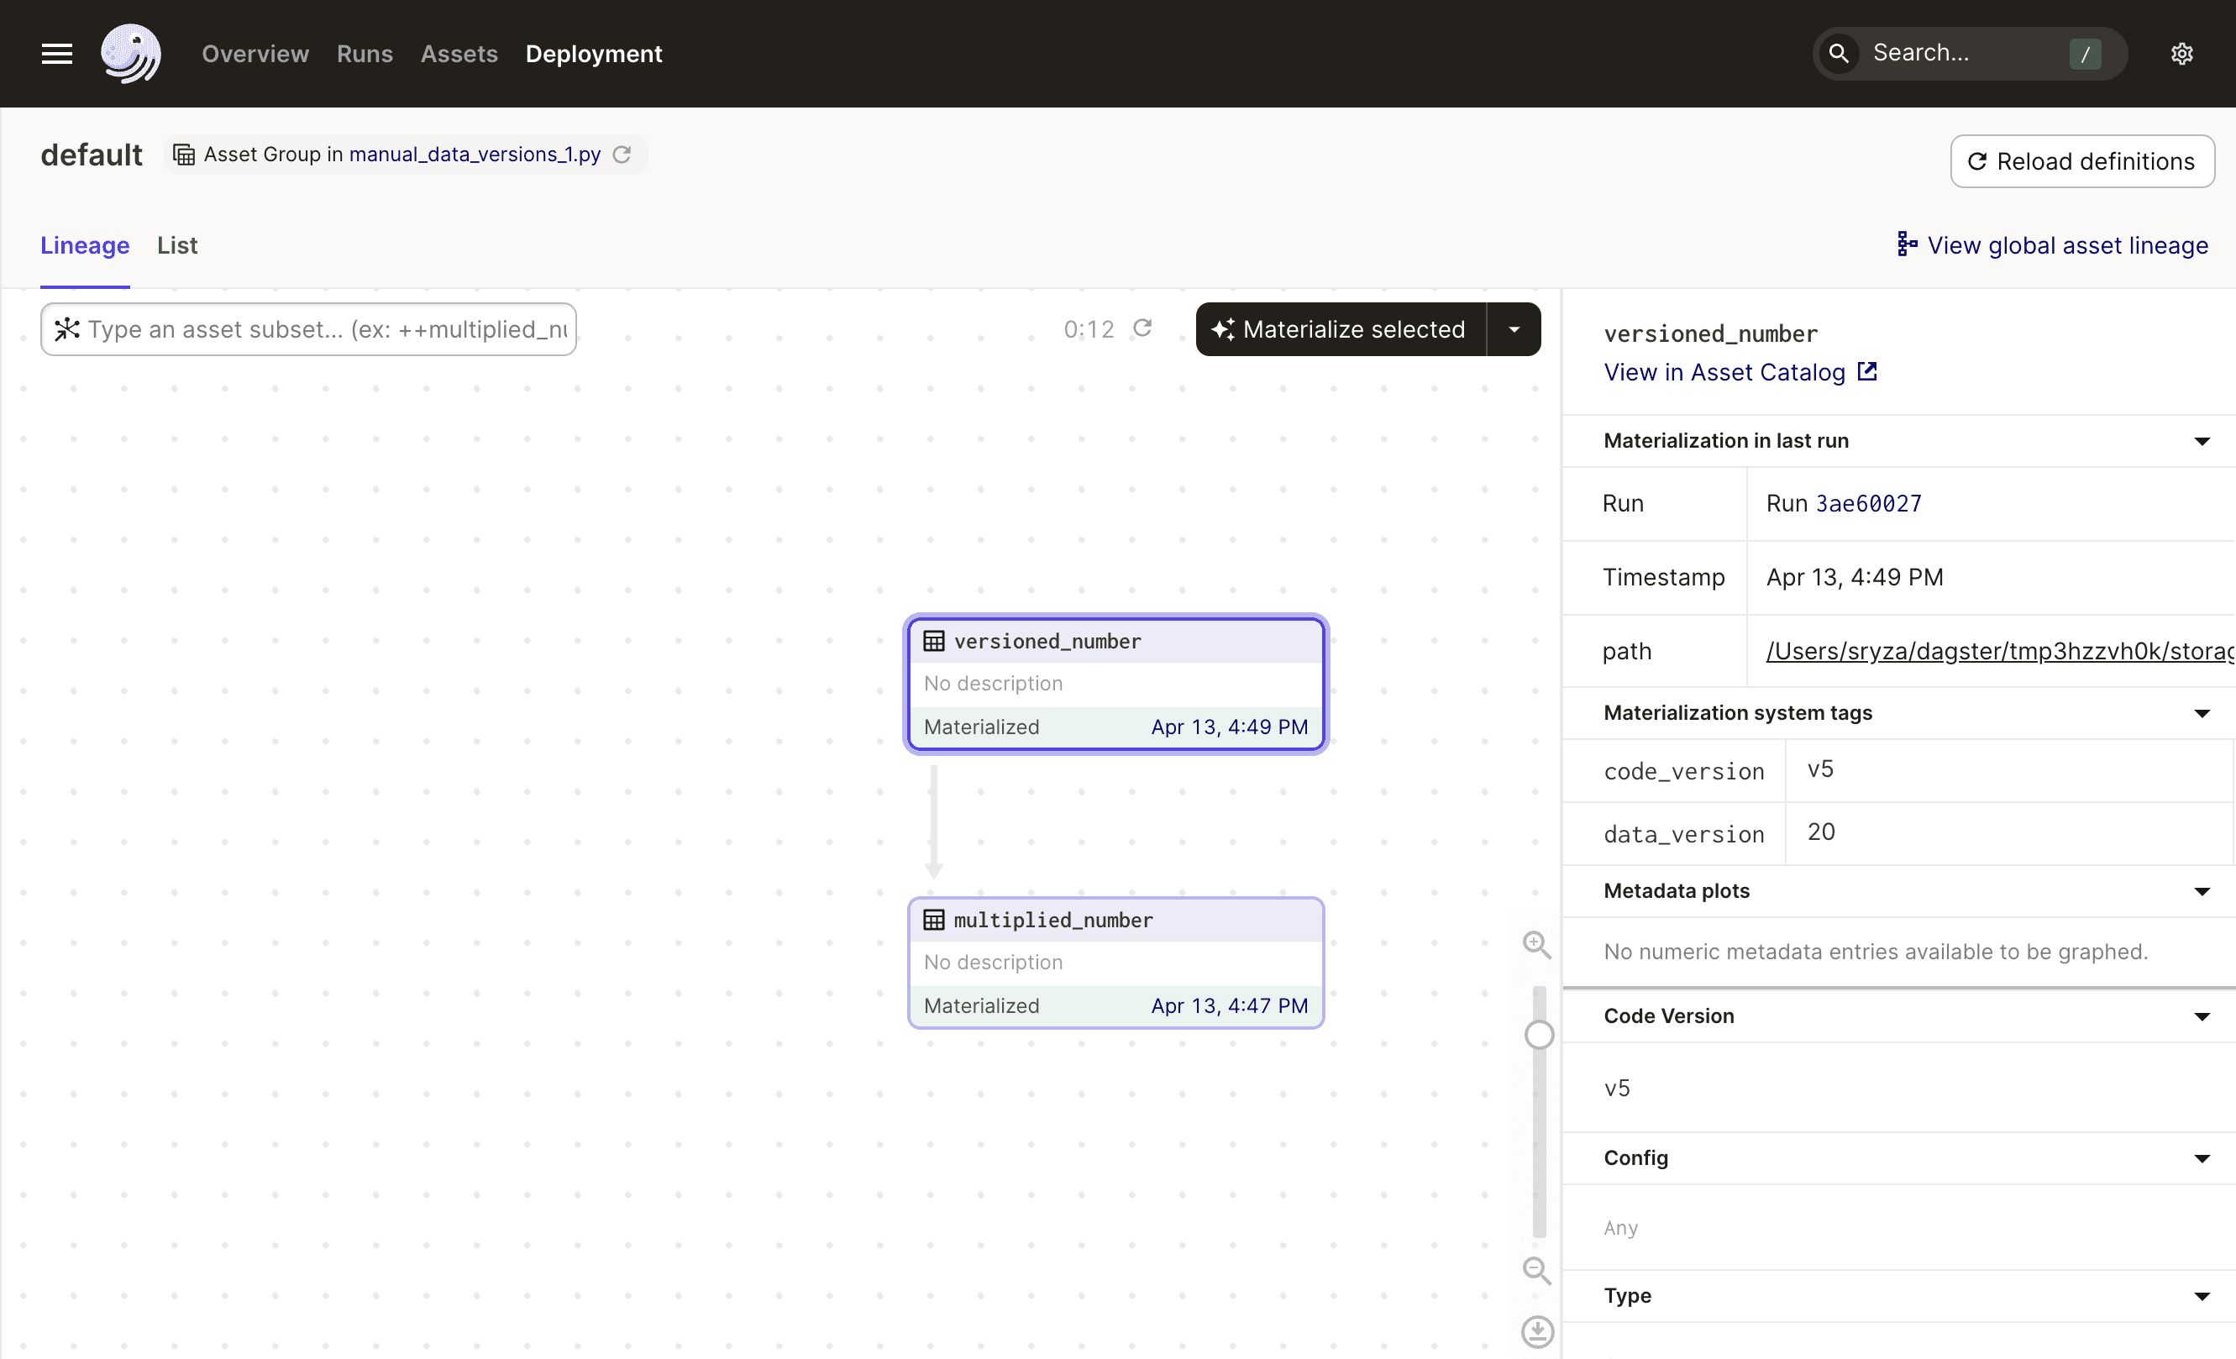The image size is (2236, 1359).
Task: Click the Dagster logo icon
Action: (x=131, y=54)
